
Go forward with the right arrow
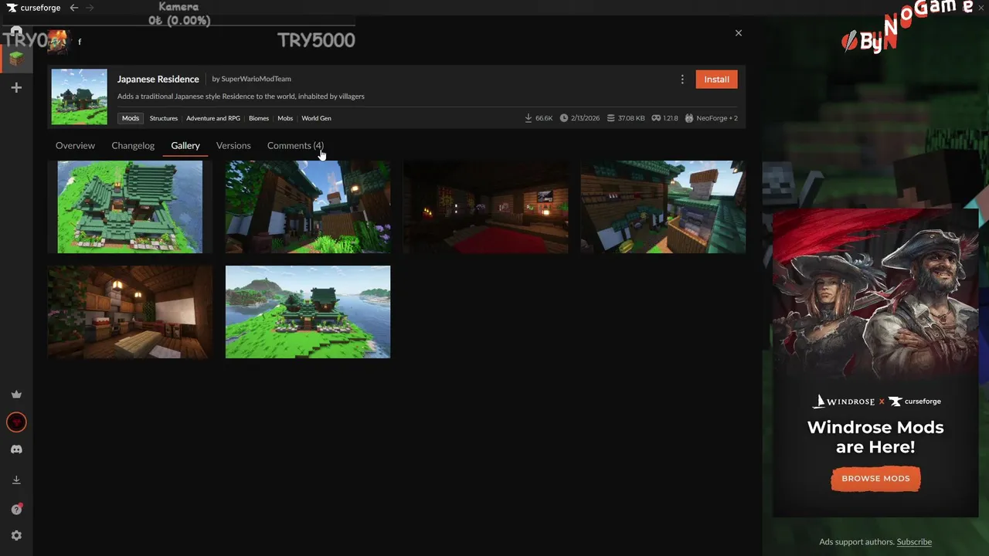click(x=90, y=8)
